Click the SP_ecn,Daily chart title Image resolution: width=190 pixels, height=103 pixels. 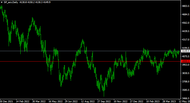point(11,2)
